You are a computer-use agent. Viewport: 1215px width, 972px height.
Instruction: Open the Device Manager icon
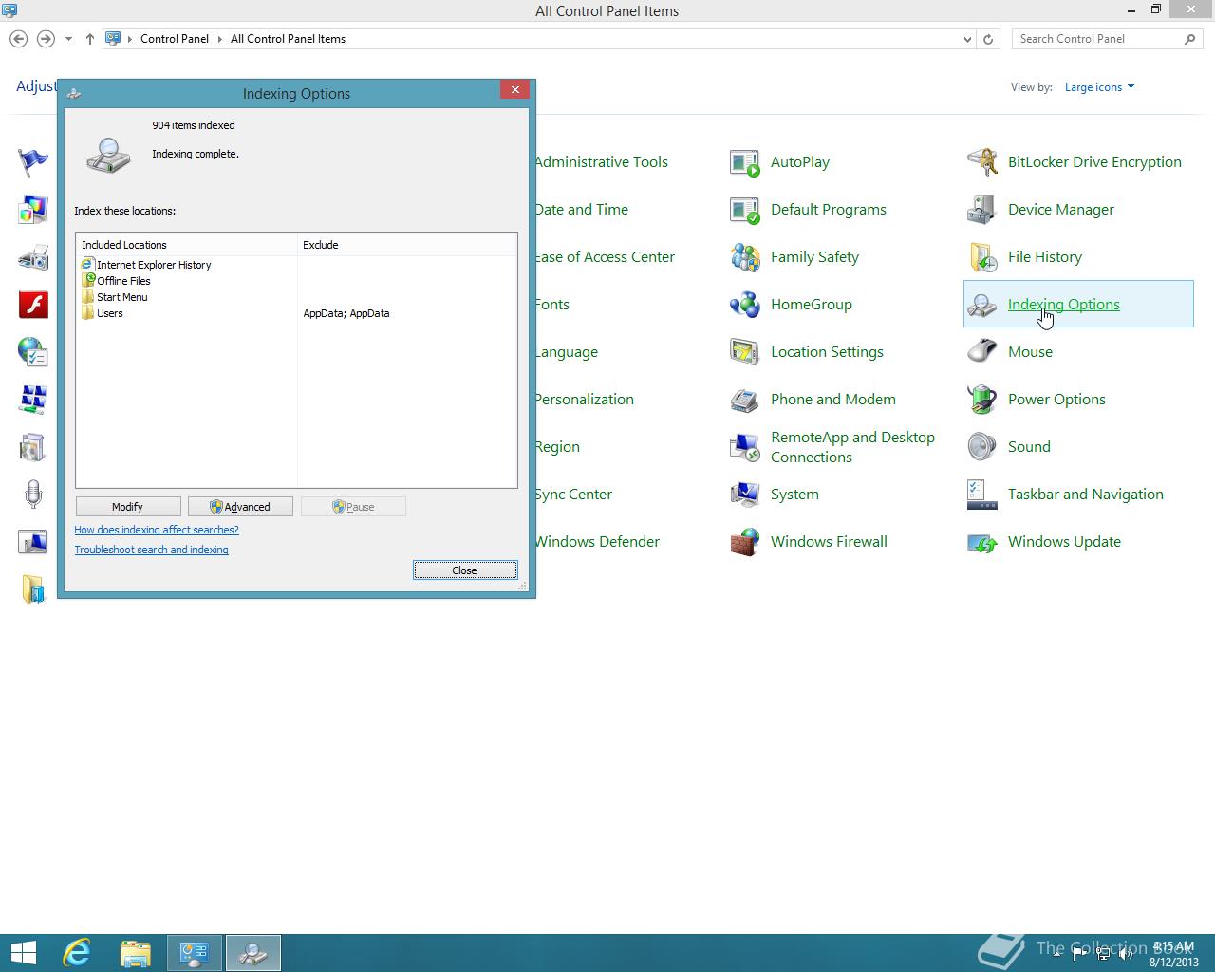point(982,210)
